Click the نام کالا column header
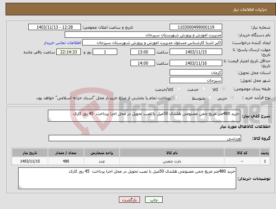This screenshot has height=209, width=276. click(172, 153)
